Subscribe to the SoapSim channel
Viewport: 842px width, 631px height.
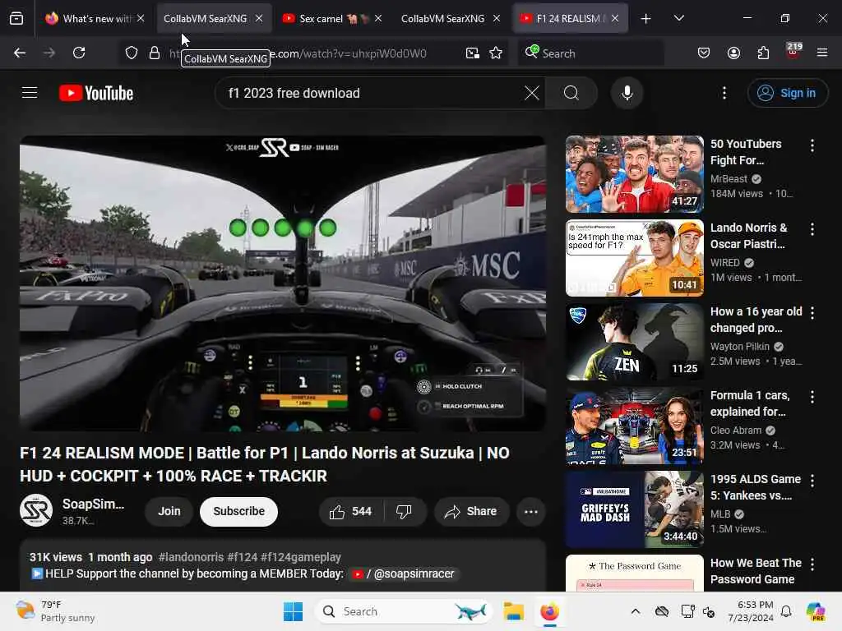(239, 511)
